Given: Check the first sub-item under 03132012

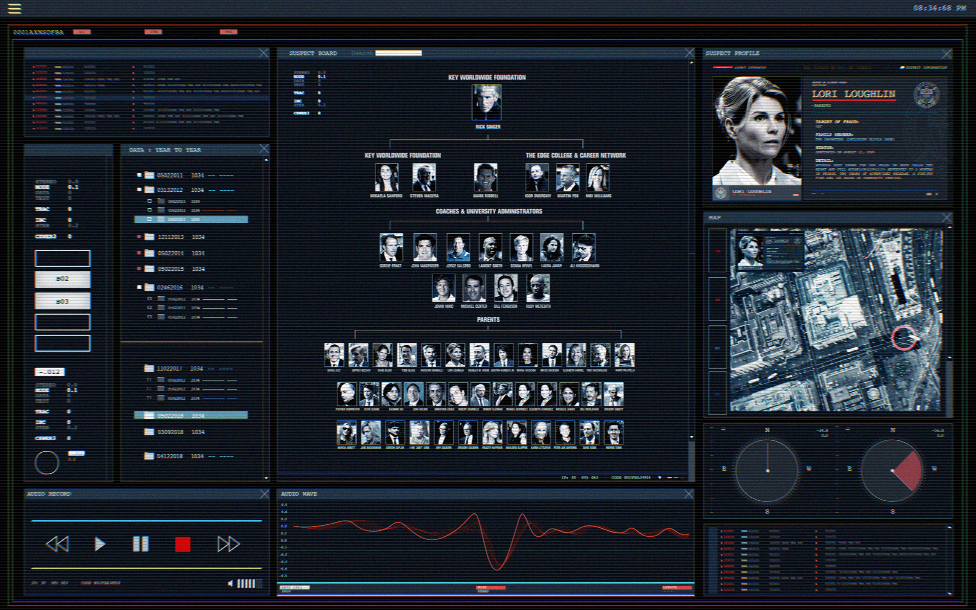Looking at the screenshot, I should (150, 201).
